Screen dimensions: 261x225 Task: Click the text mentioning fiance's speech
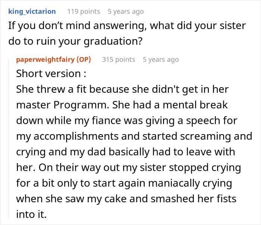click(x=127, y=120)
